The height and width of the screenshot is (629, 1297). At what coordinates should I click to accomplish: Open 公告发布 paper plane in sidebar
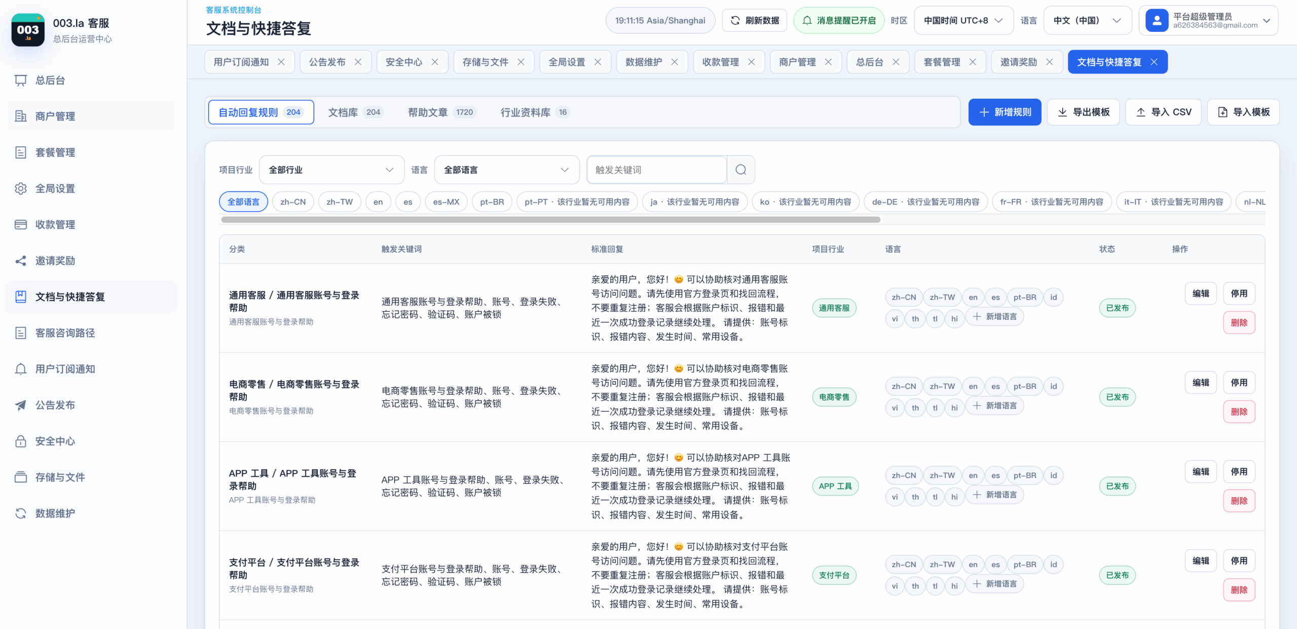coord(21,405)
